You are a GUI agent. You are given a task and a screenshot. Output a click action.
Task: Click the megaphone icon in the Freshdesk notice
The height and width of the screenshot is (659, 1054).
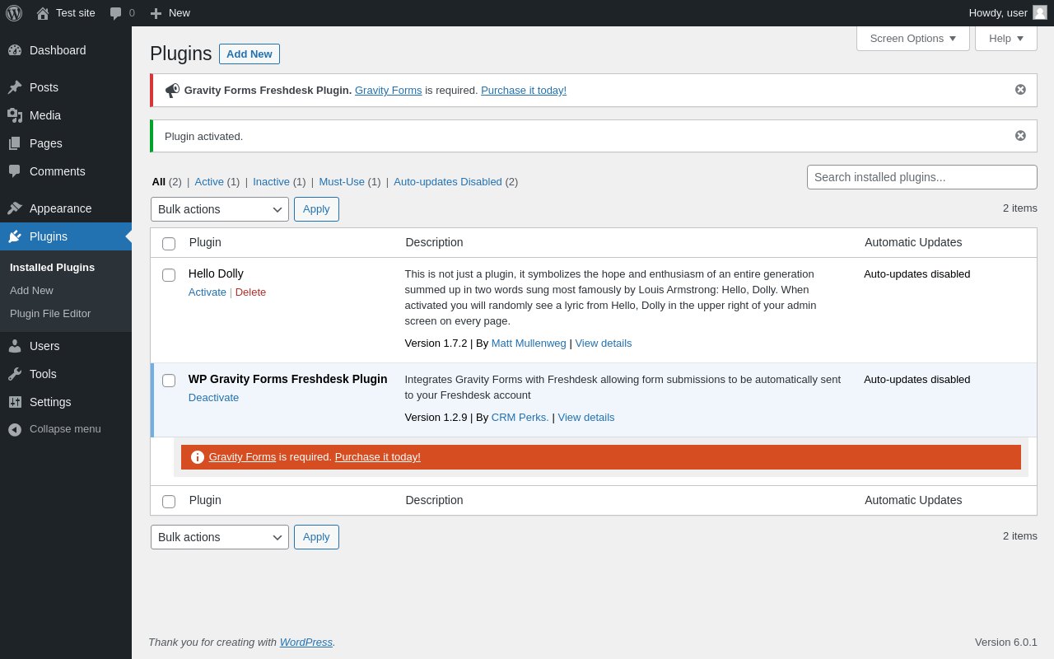172,91
